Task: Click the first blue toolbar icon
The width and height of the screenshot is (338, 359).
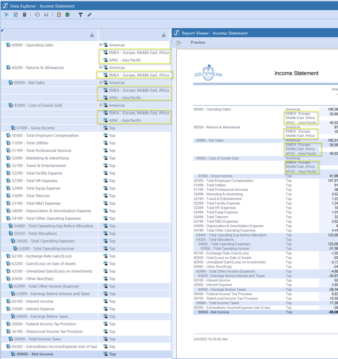Action: coord(6,15)
